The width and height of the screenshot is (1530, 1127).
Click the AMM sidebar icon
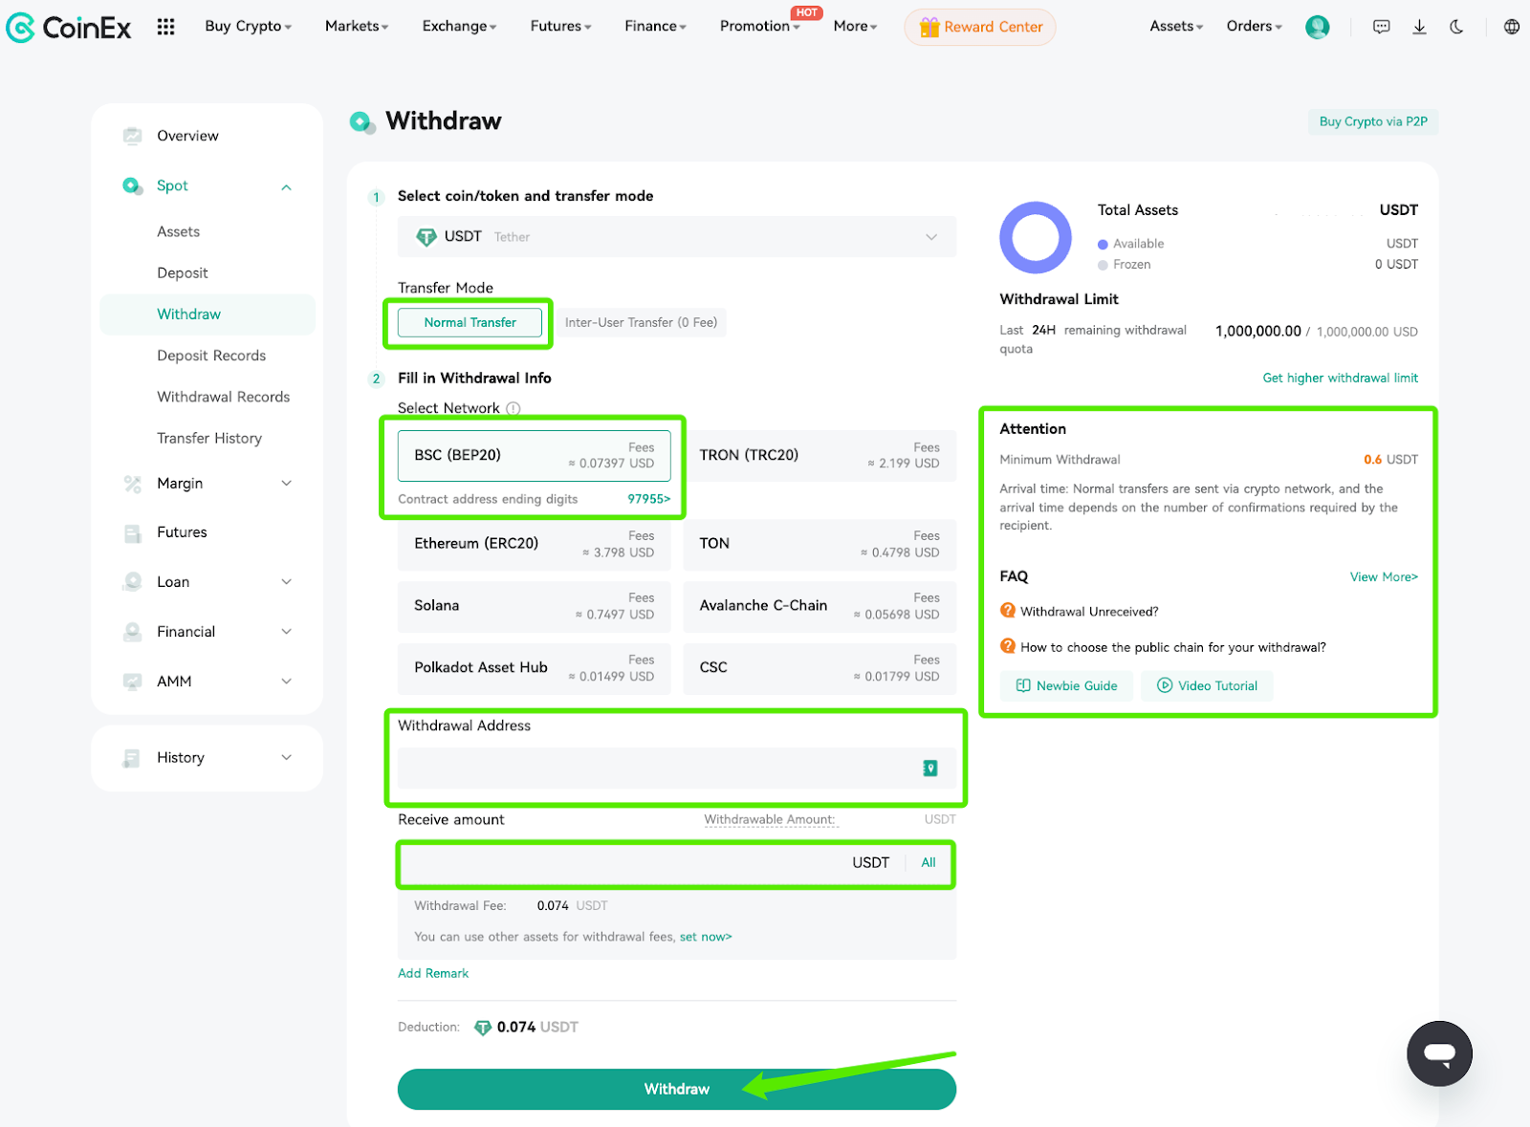(132, 682)
